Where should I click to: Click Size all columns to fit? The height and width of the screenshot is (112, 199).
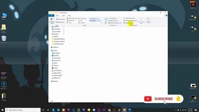115,23
